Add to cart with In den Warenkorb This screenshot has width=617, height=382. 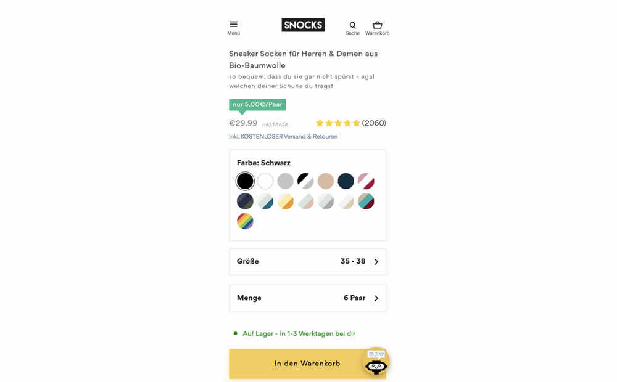[x=307, y=364]
